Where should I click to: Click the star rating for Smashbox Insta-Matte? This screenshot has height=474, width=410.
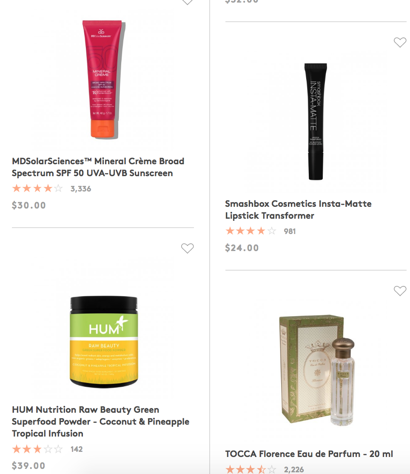click(251, 231)
